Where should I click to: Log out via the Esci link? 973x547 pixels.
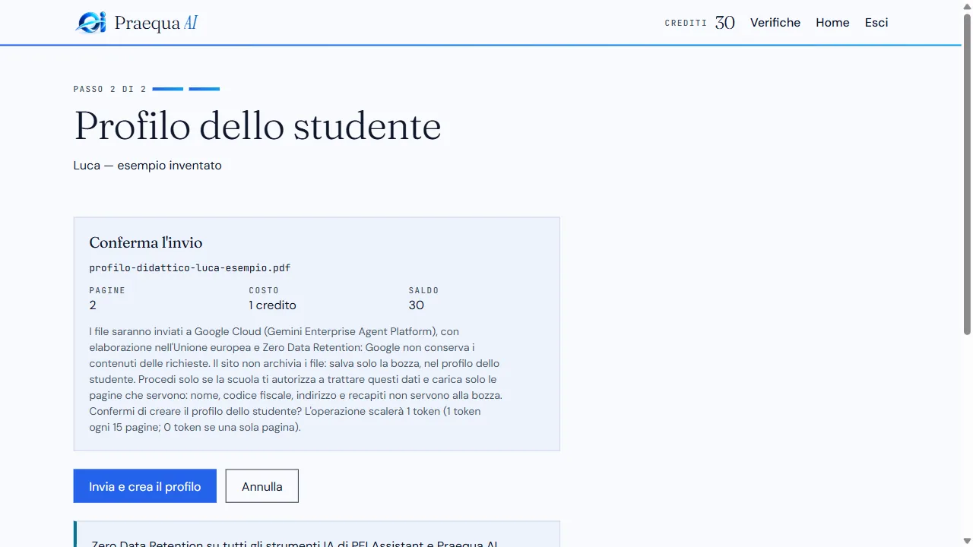[876, 23]
